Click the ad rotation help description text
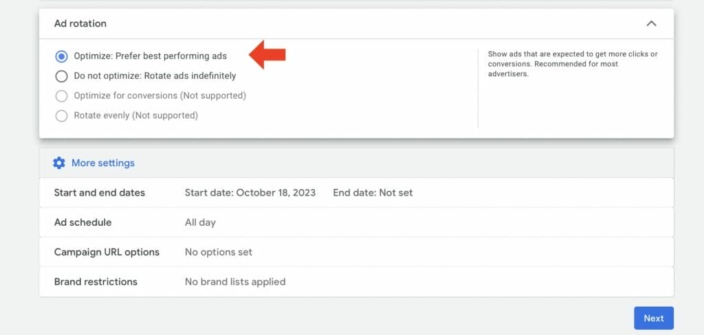704x335 pixels. coord(573,64)
